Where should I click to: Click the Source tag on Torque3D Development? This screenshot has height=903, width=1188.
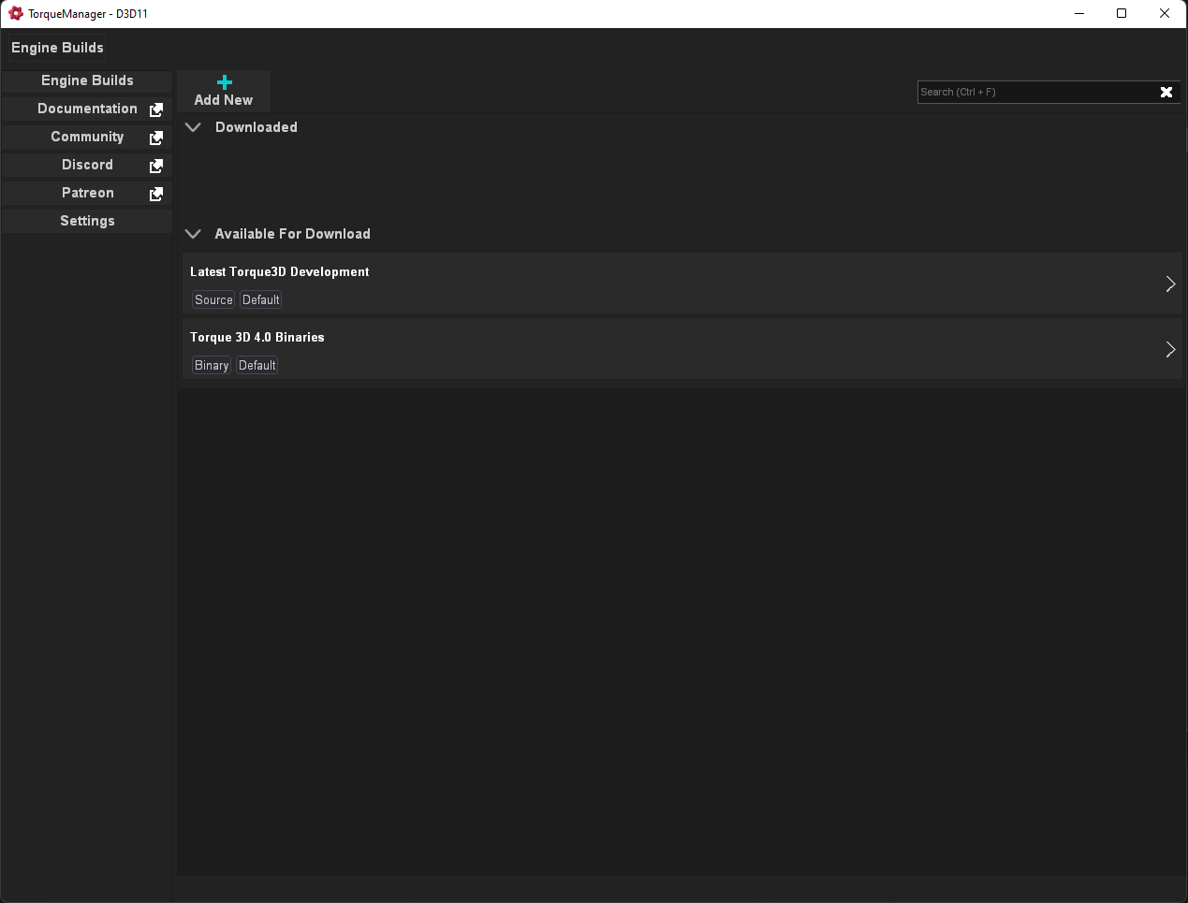click(213, 299)
